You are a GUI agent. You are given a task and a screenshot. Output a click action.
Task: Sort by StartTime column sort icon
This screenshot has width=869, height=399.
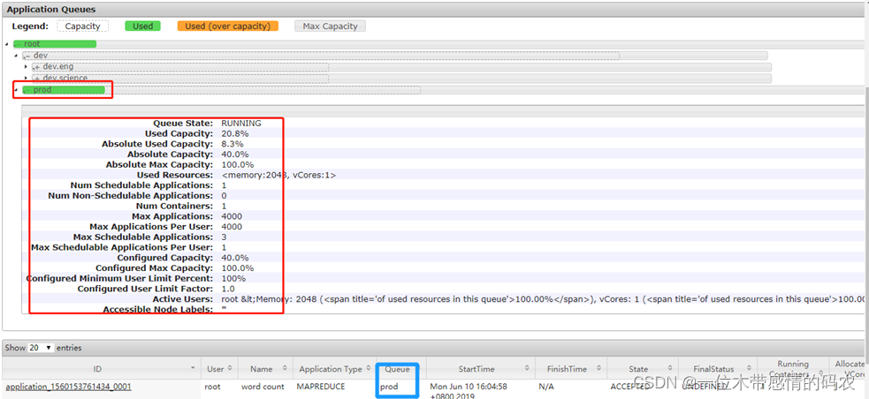click(x=528, y=368)
